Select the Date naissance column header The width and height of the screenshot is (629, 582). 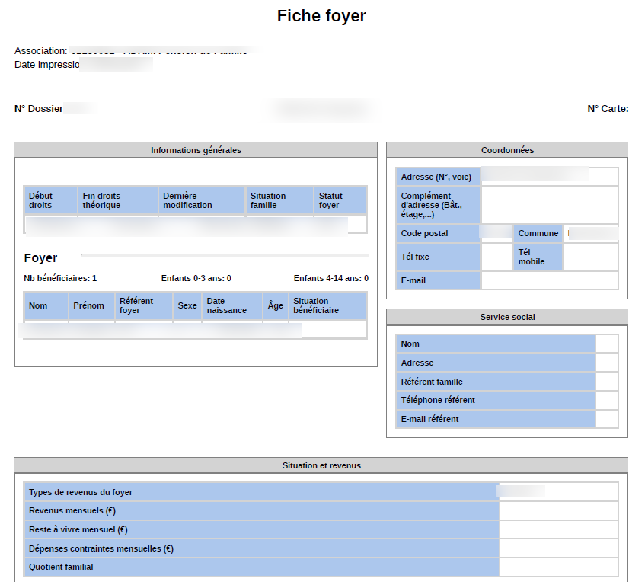tap(231, 305)
